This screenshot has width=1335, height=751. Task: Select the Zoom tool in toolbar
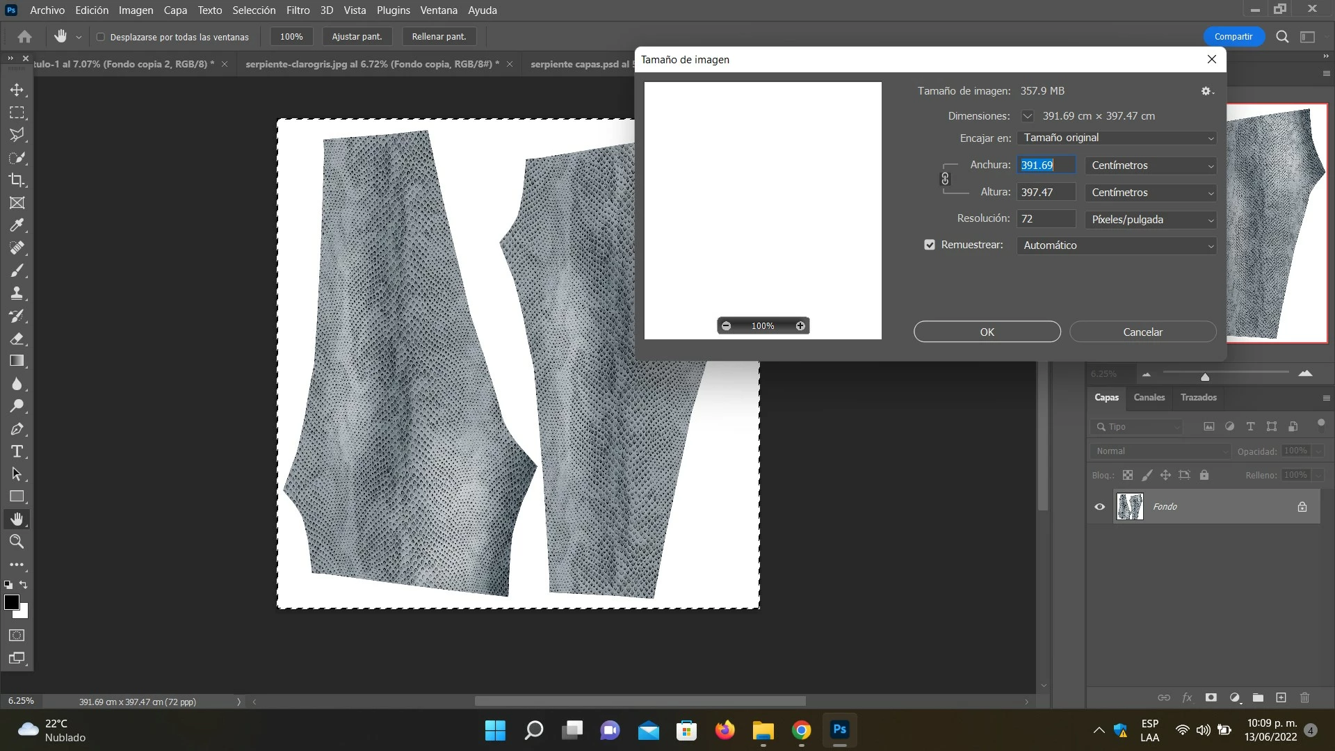[17, 542]
